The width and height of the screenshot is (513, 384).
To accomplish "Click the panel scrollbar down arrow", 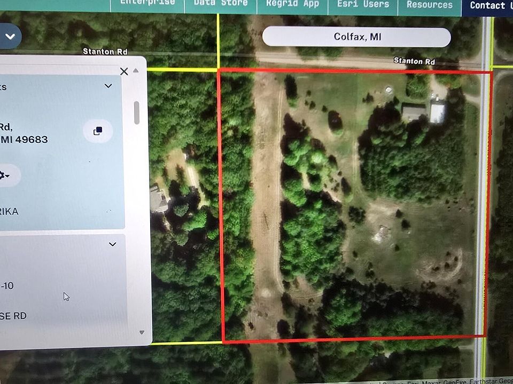I will [141, 332].
